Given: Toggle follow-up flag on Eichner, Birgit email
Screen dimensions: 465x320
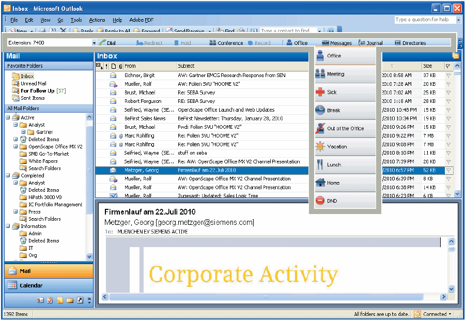Looking at the screenshot, I should [x=448, y=75].
